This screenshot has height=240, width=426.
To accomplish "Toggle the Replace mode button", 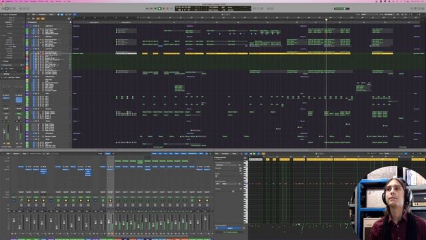I will click(254, 9).
